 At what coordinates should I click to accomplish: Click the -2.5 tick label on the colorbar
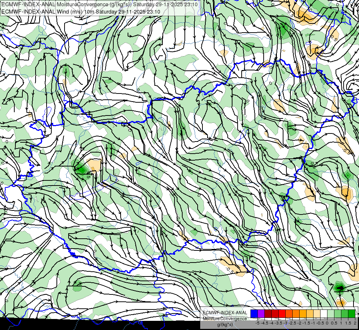coord(292,323)
